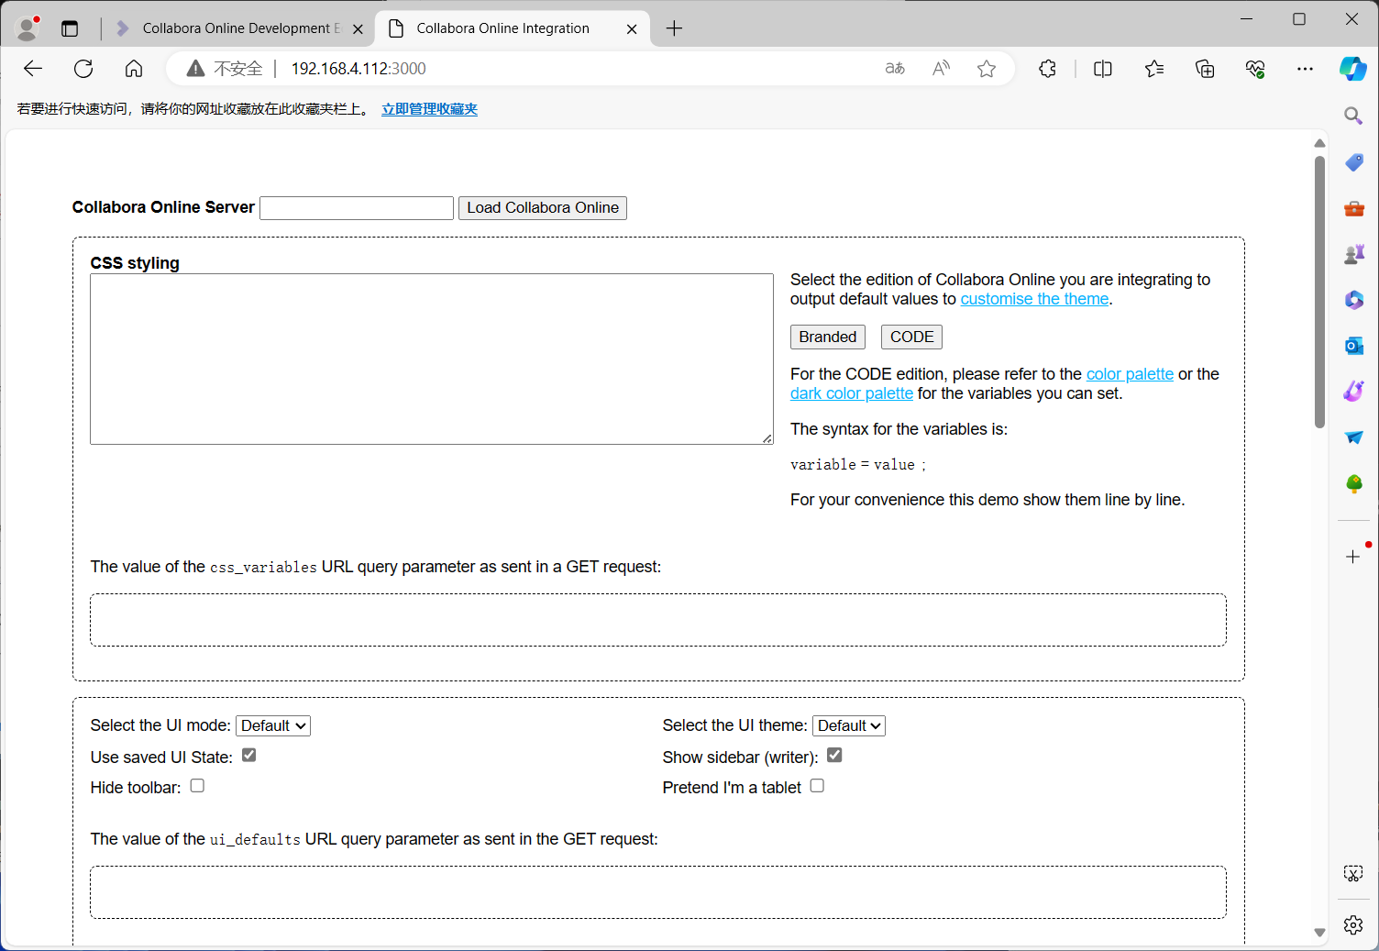
Task: Click the Branded edition button
Action: (828, 337)
